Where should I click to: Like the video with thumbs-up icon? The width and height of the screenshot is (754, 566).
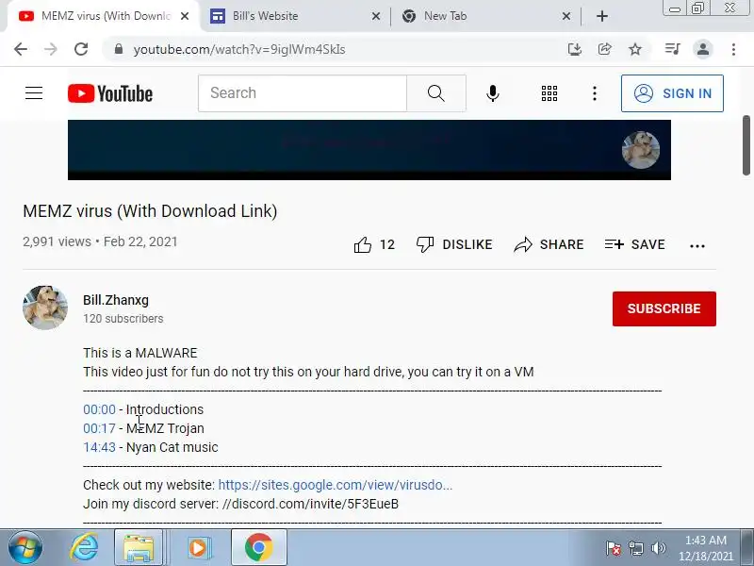(363, 244)
